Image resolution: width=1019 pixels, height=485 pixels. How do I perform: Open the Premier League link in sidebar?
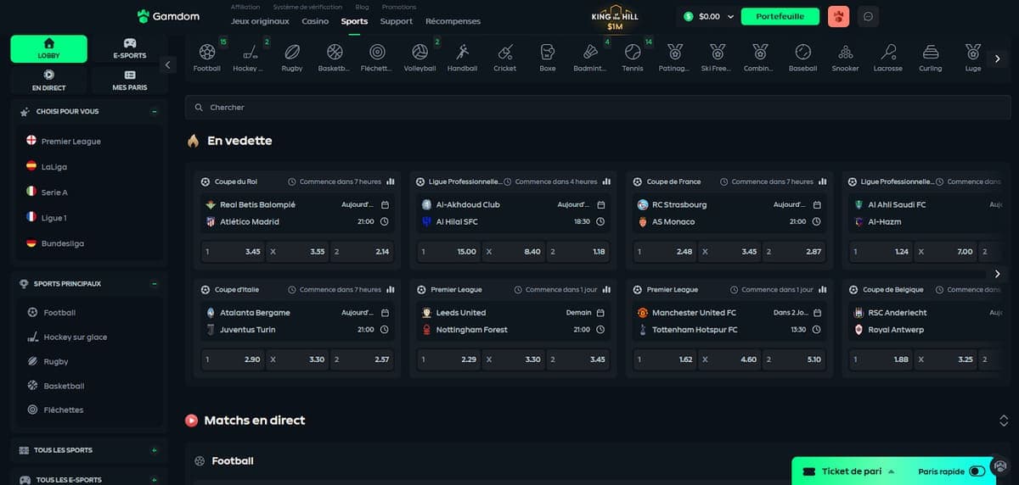[70, 142]
